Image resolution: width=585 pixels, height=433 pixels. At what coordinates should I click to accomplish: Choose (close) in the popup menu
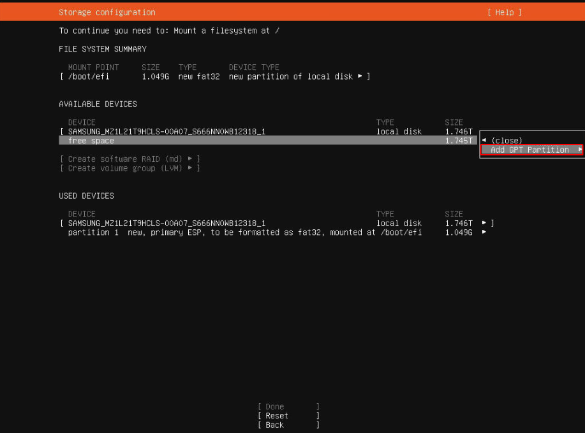pos(507,141)
